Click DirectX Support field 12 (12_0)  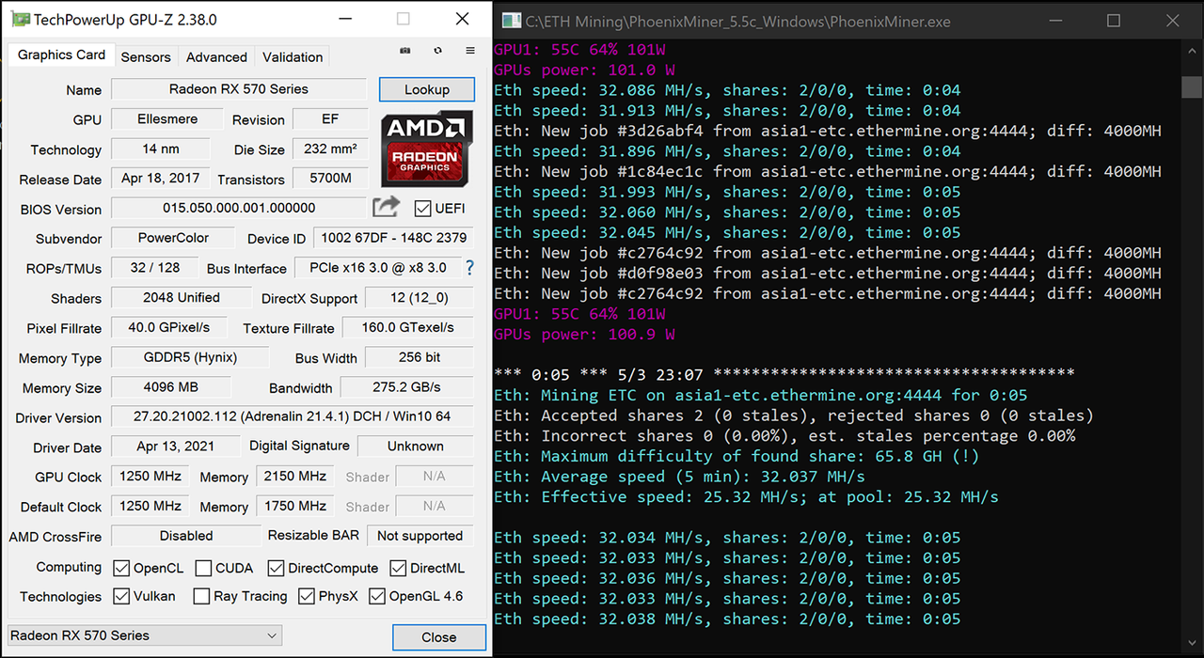pos(419,298)
